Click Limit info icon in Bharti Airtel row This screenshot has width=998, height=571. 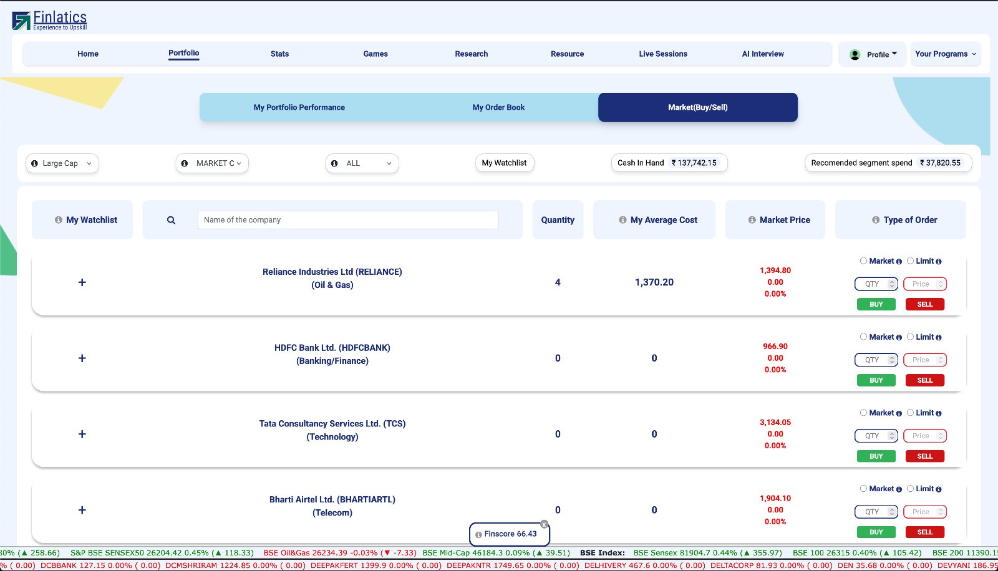tap(939, 490)
